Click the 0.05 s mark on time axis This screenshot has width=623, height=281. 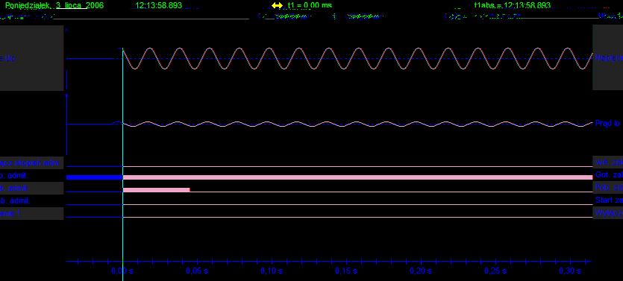[198, 271]
